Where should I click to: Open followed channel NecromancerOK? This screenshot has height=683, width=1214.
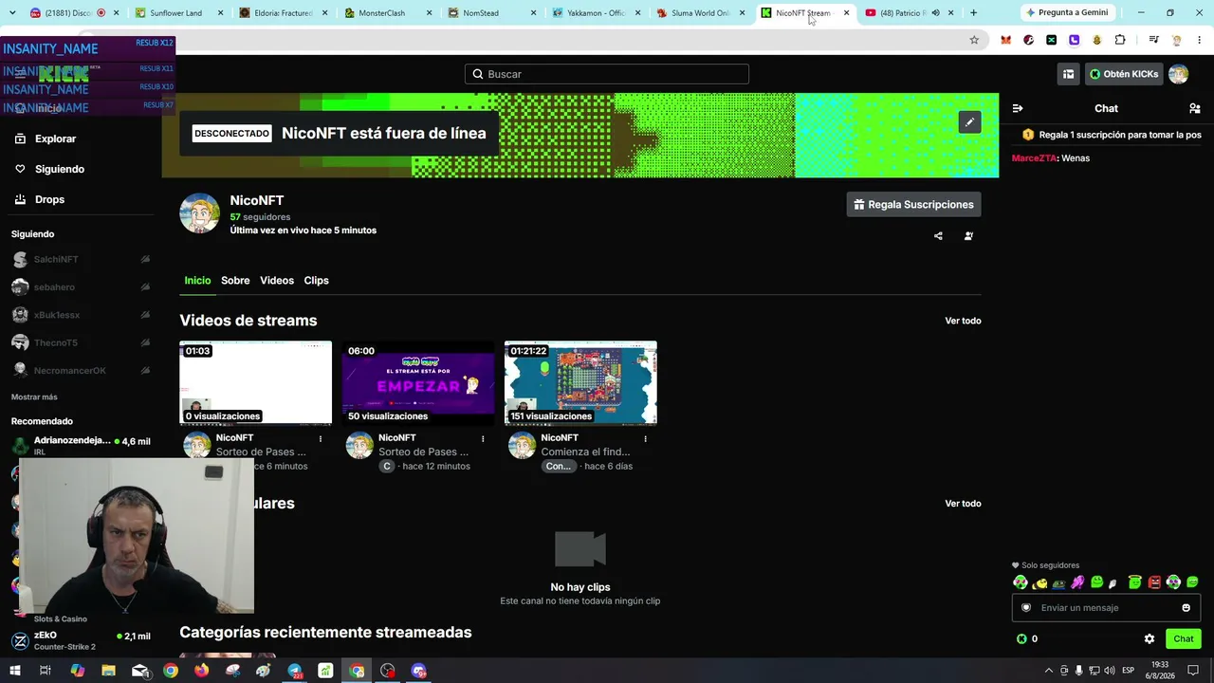point(81,371)
